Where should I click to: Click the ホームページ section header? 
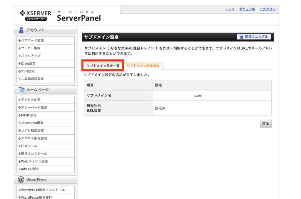click(46, 90)
